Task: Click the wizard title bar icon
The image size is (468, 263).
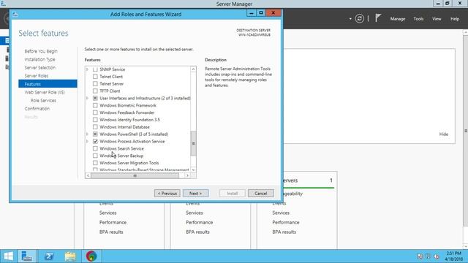Action: pos(15,14)
